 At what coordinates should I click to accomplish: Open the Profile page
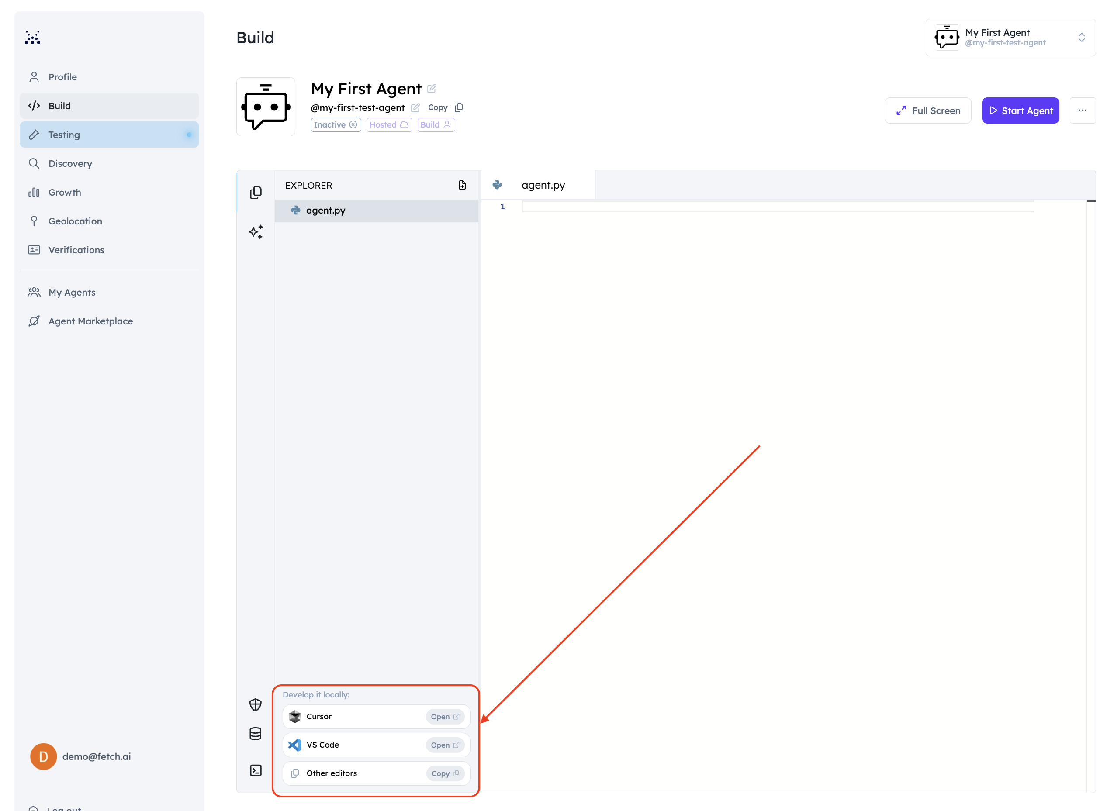pos(109,77)
